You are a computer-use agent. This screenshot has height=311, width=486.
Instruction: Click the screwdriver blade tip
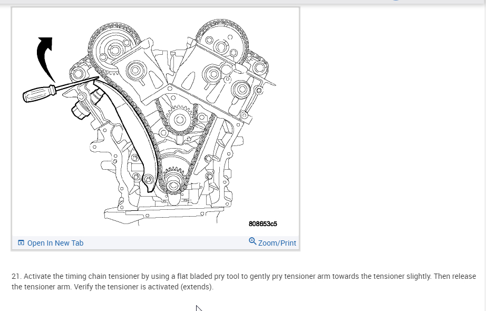point(96,78)
